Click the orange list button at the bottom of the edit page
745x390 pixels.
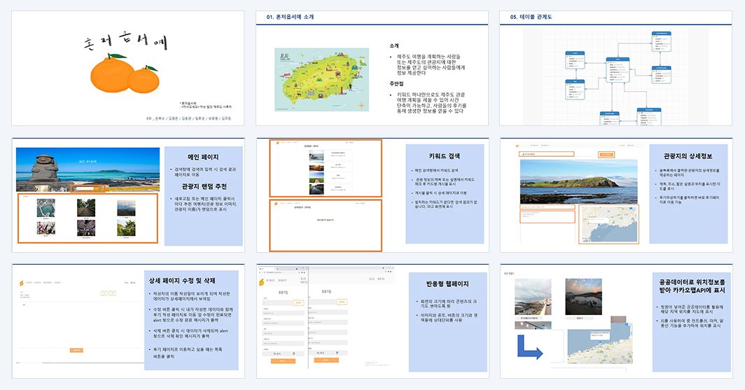click(x=76, y=350)
